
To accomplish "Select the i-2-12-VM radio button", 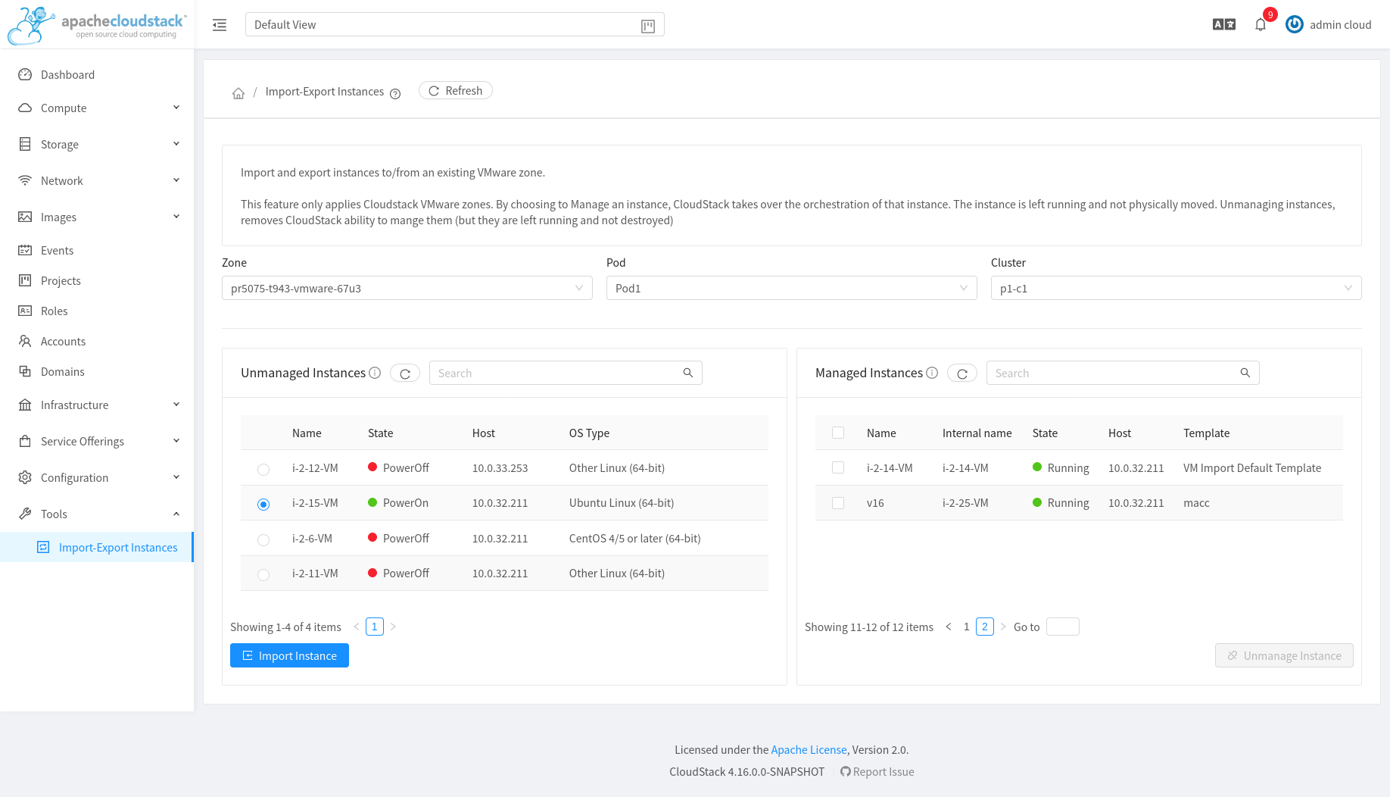I will pyautogui.click(x=263, y=469).
